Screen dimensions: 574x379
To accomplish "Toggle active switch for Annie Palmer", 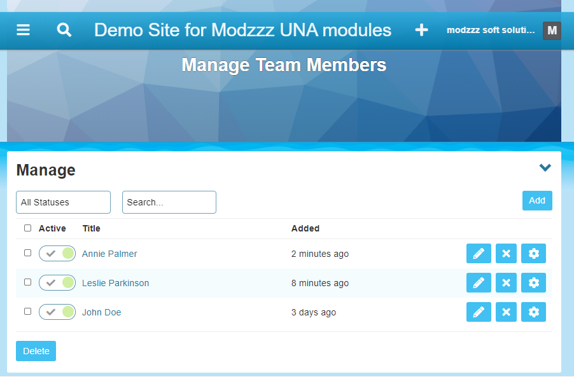I will 57,254.
